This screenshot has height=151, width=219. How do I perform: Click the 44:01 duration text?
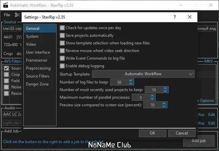pyautogui.click(x=8, y=37)
